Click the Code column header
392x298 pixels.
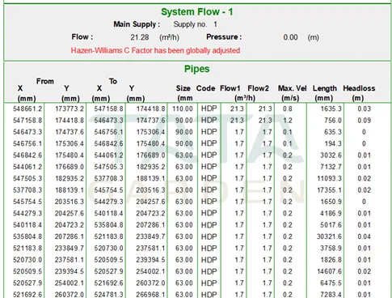click(x=205, y=88)
